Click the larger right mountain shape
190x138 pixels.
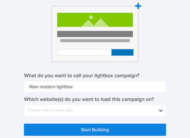coord(101,23)
